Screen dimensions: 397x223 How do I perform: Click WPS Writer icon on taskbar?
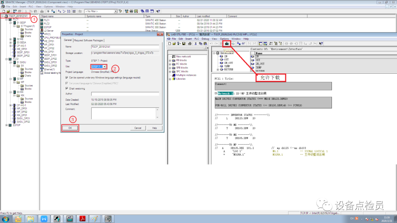pos(44,219)
